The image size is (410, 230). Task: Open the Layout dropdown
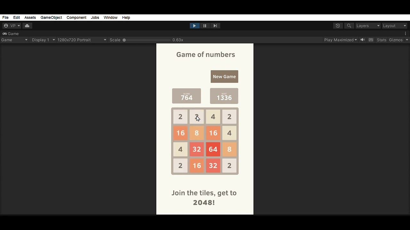[395, 26]
